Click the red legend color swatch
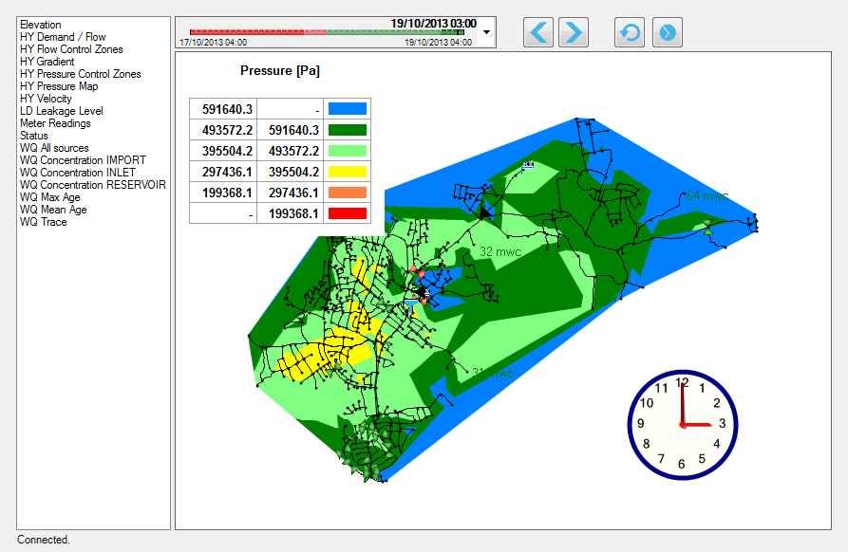Viewport: 848px width, 552px height. tap(347, 213)
